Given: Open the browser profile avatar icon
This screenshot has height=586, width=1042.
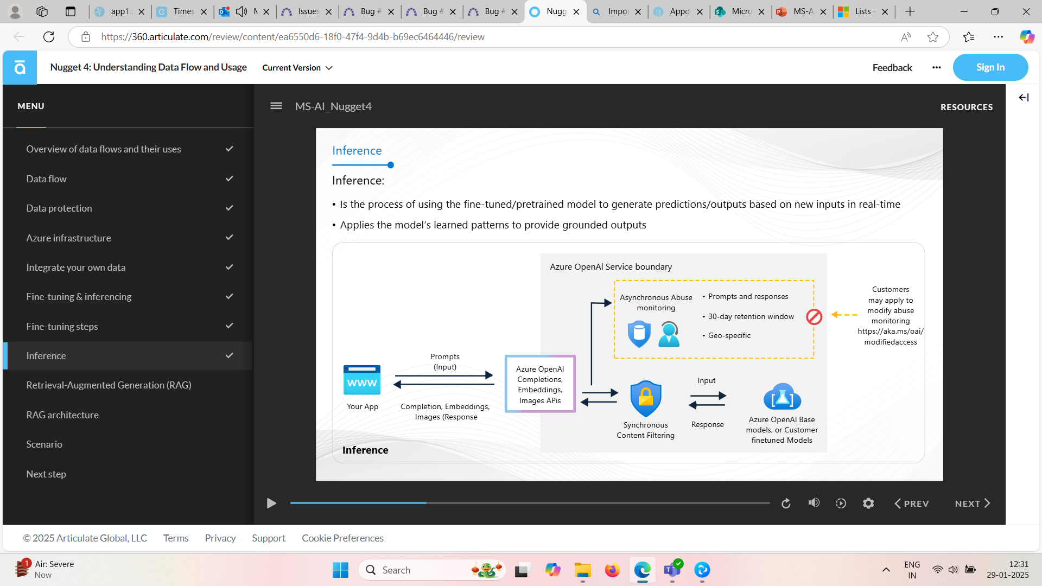Looking at the screenshot, I should coord(15,11).
